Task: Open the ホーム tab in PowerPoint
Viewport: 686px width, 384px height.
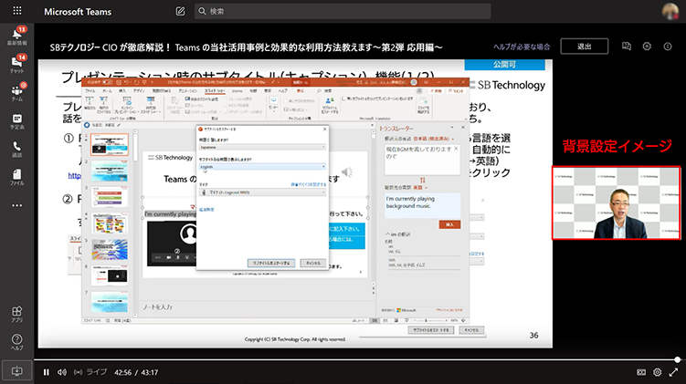Action: coord(106,91)
